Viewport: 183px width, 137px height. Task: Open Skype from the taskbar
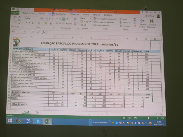click(38, 121)
